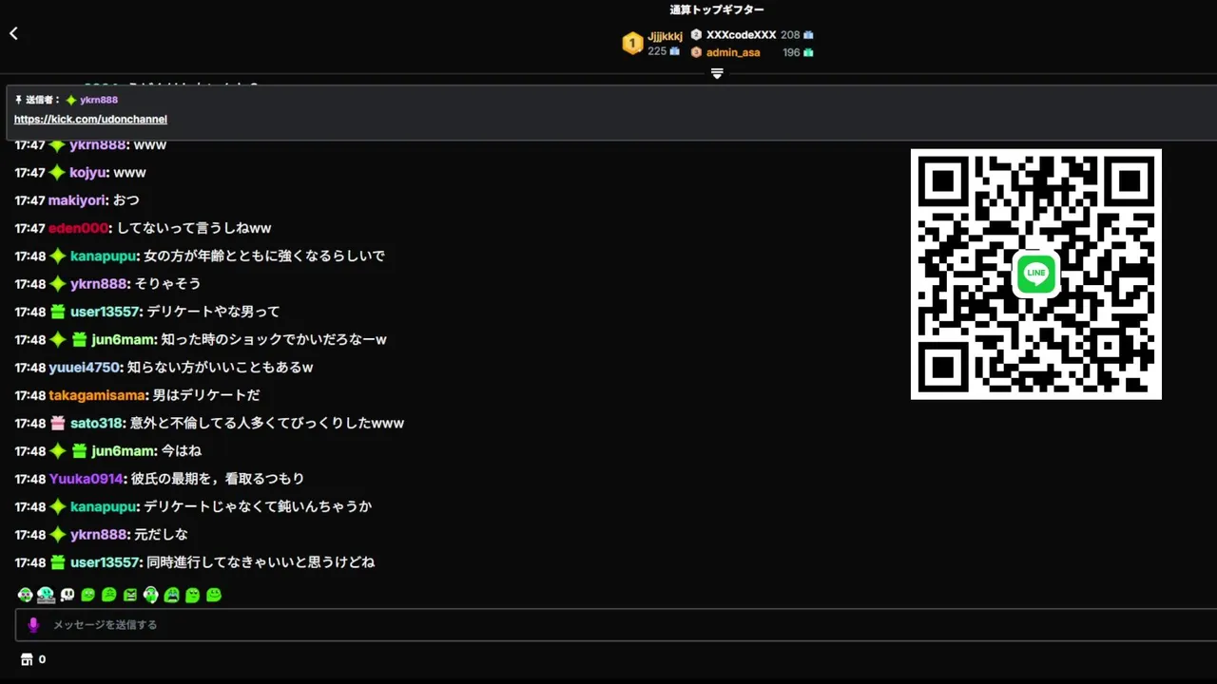1217x684 pixels.
Task: Insert the crying green emote
Action: [172, 595]
